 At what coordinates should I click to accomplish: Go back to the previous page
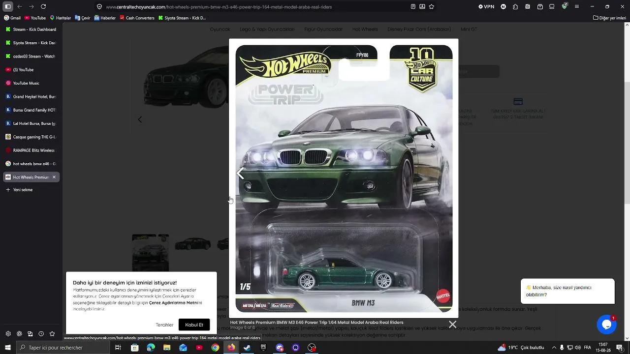coord(20,6)
